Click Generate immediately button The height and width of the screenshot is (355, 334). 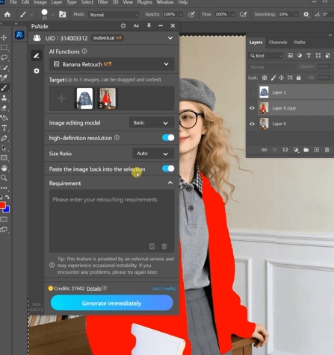tap(111, 303)
